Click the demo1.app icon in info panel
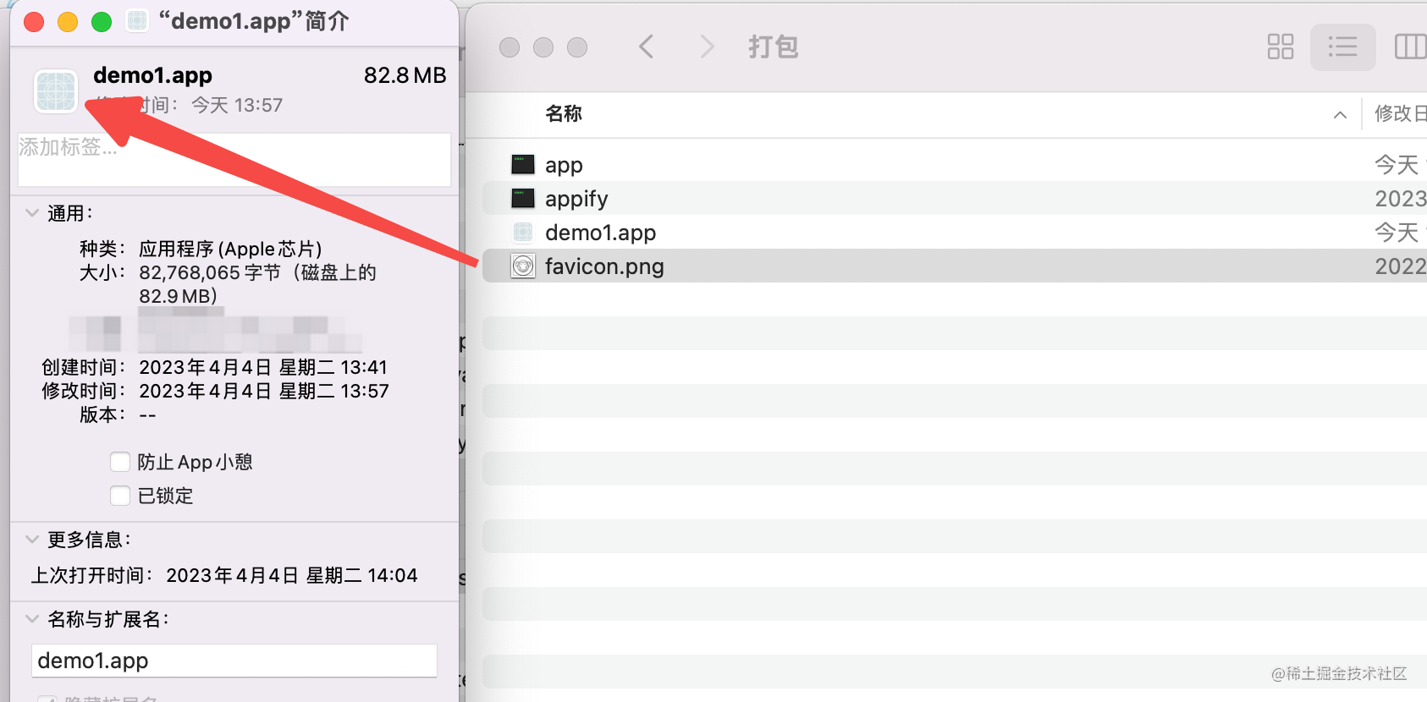The height and width of the screenshot is (702, 1427). (x=56, y=90)
